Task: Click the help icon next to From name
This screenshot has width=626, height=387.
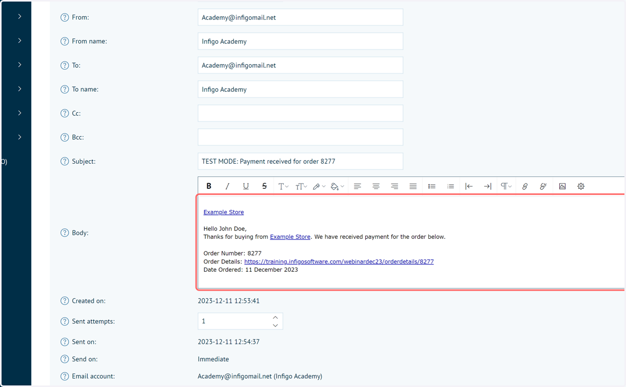Action: pos(65,41)
